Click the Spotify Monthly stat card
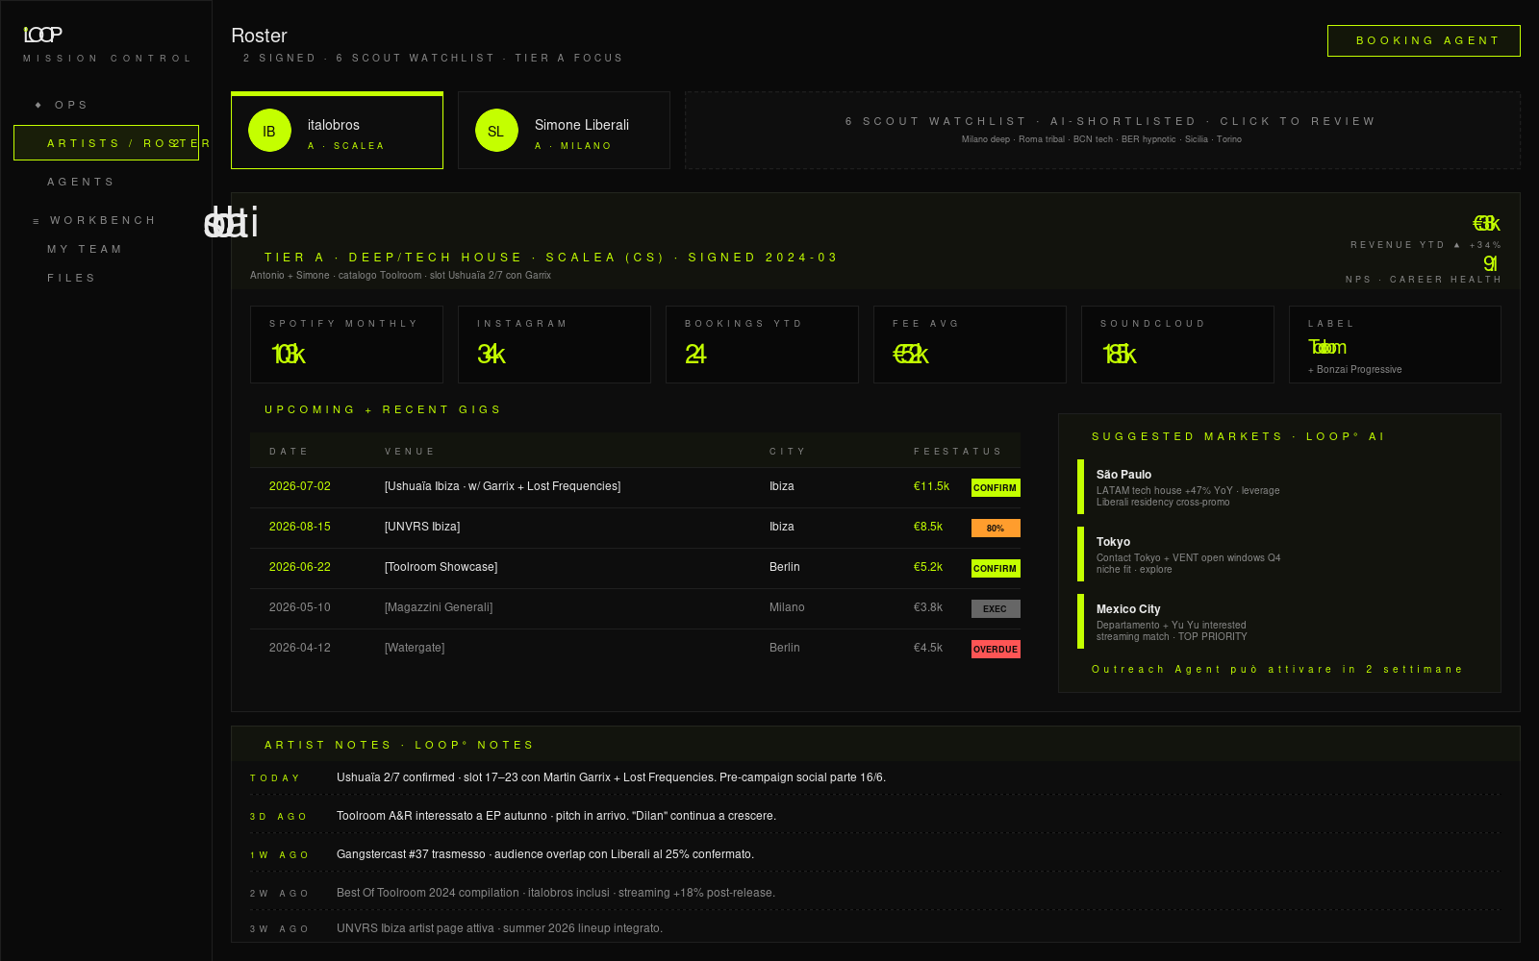Image resolution: width=1539 pixels, height=961 pixels. point(346,344)
